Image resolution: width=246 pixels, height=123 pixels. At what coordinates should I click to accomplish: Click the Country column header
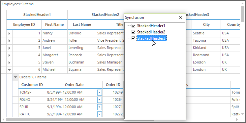[230, 24]
